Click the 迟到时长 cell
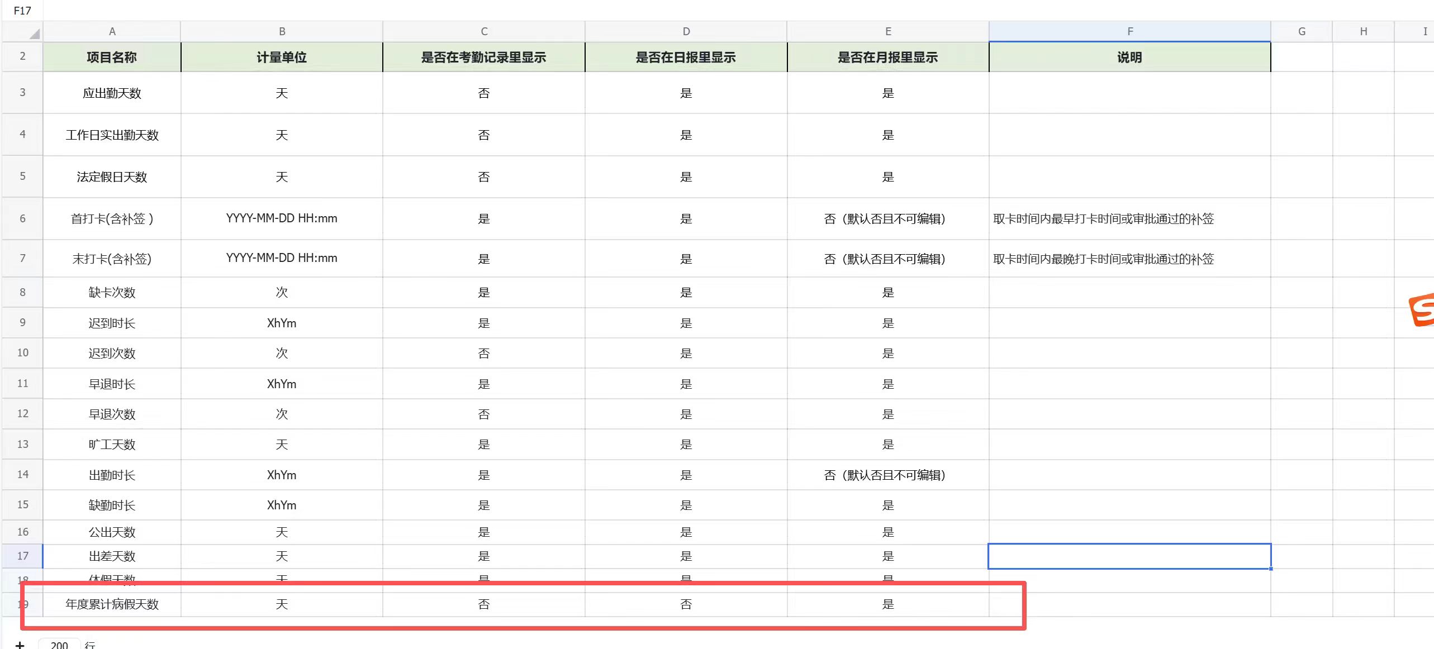 112,323
